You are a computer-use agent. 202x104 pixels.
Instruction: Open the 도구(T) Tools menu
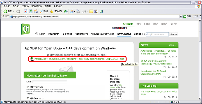(47, 6)
